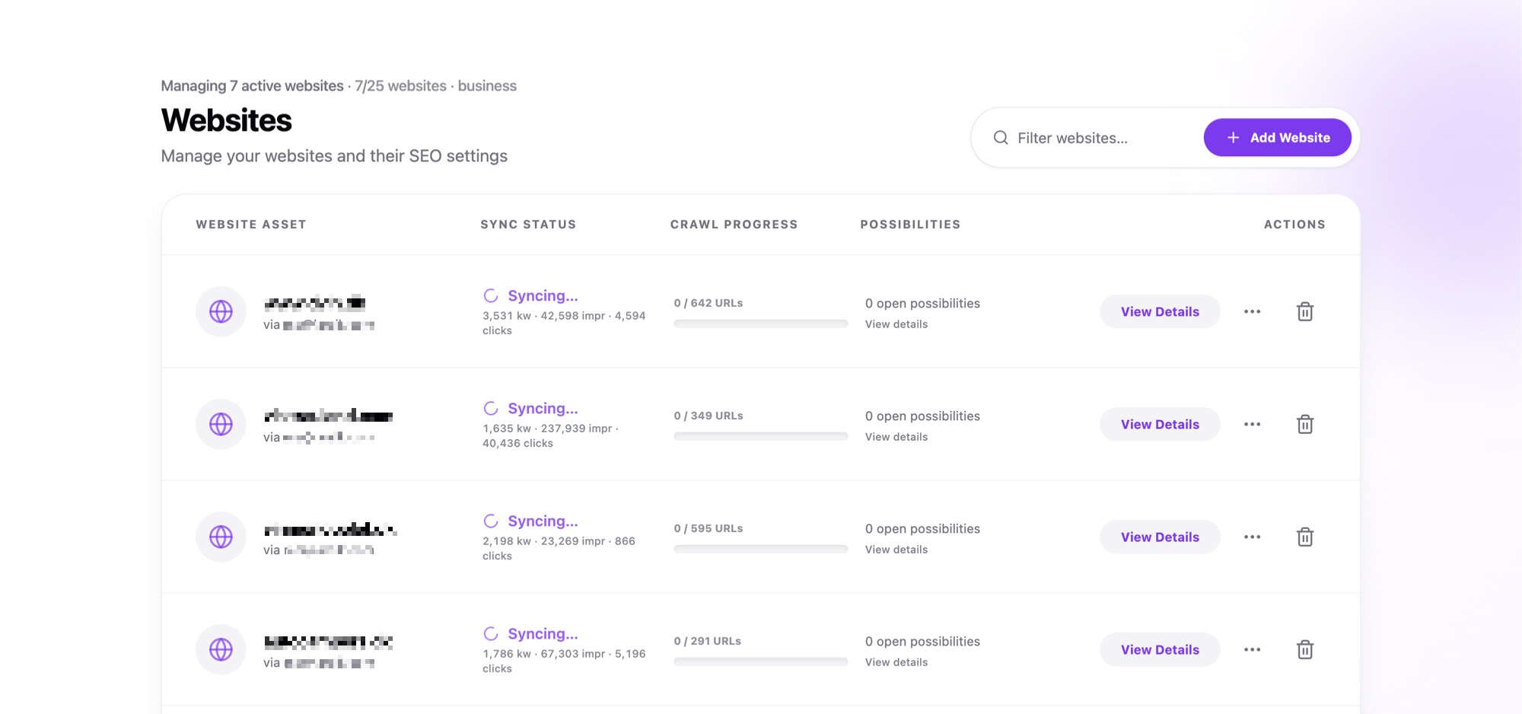The height and width of the screenshot is (714, 1522).
Task: Click the trash icon on the 642 URLs row
Action: (x=1306, y=311)
